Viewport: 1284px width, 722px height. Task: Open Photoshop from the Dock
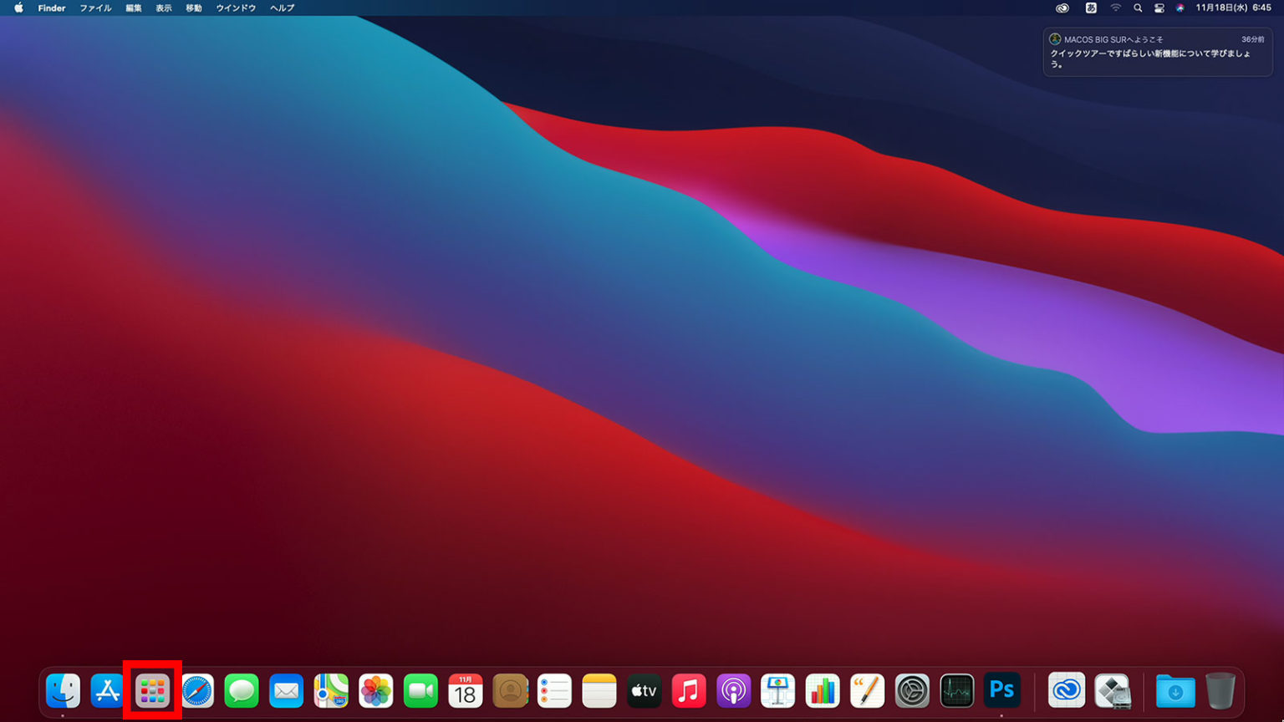coord(1001,691)
